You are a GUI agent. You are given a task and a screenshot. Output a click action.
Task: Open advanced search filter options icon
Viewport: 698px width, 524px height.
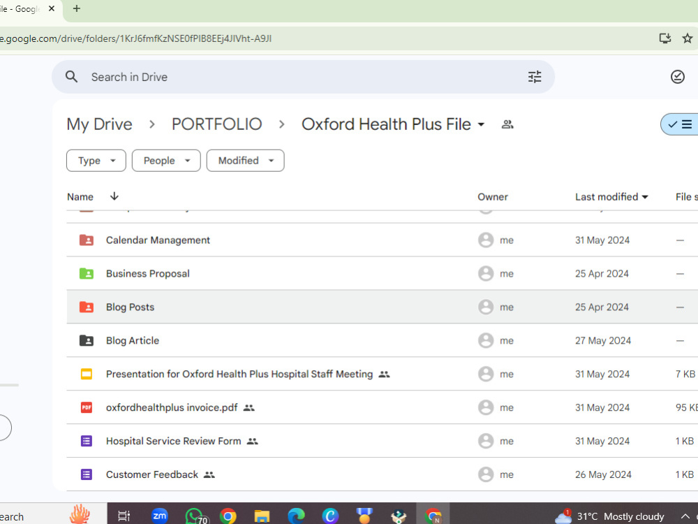535,77
